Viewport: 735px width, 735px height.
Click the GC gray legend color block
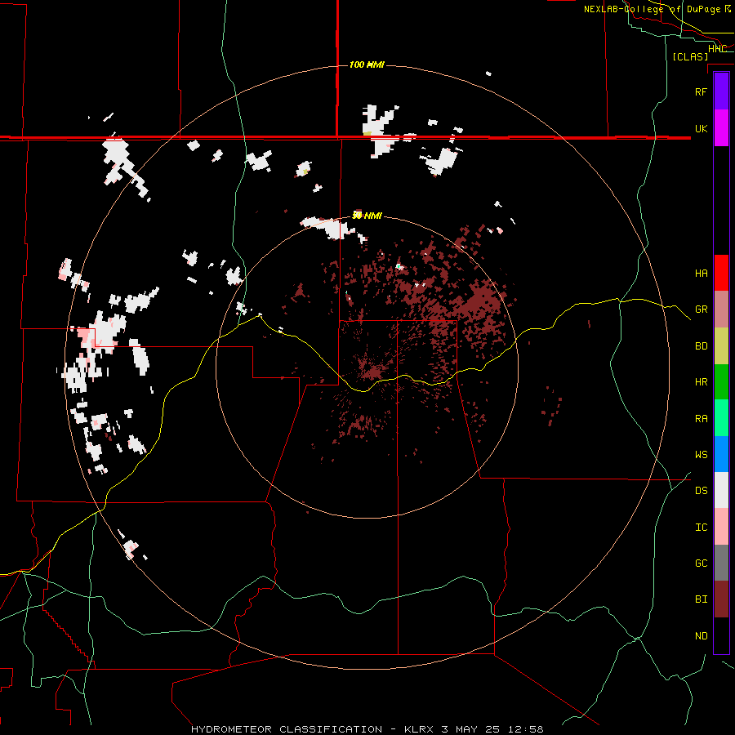721,563
